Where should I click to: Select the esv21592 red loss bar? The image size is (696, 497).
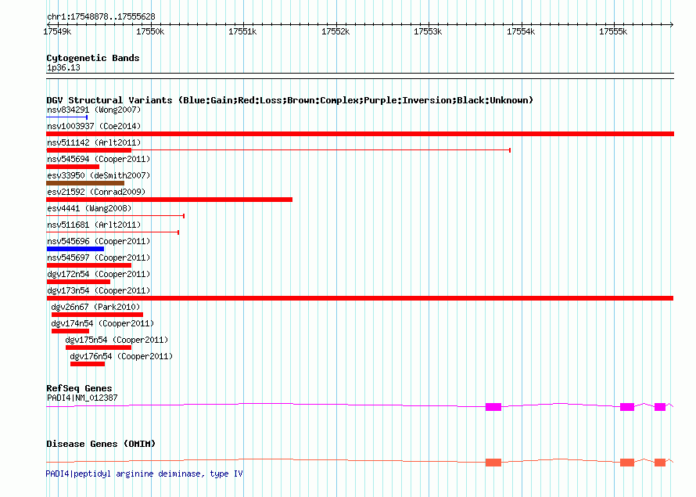pos(169,200)
